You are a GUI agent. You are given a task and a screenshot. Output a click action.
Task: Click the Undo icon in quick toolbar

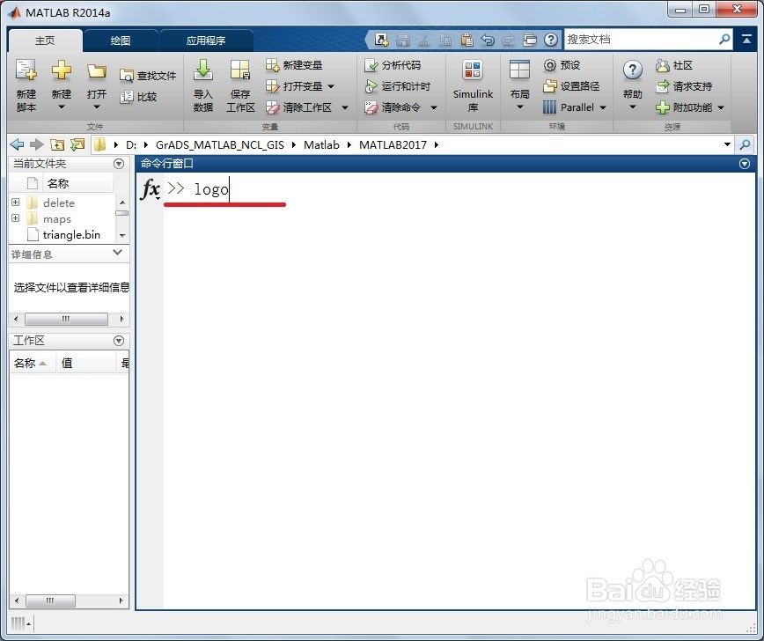tap(488, 40)
